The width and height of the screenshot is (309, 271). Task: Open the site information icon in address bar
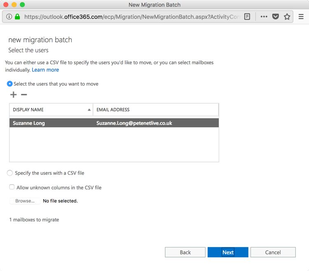(x=9, y=17)
